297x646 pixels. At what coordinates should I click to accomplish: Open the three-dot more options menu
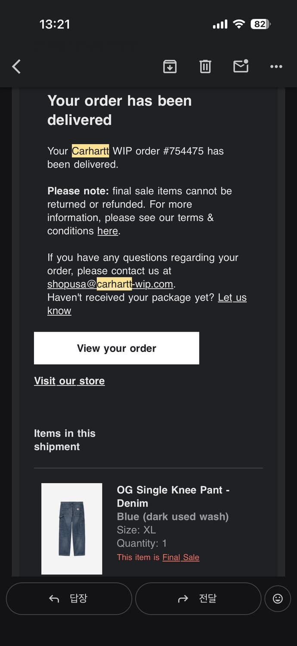point(276,67)
